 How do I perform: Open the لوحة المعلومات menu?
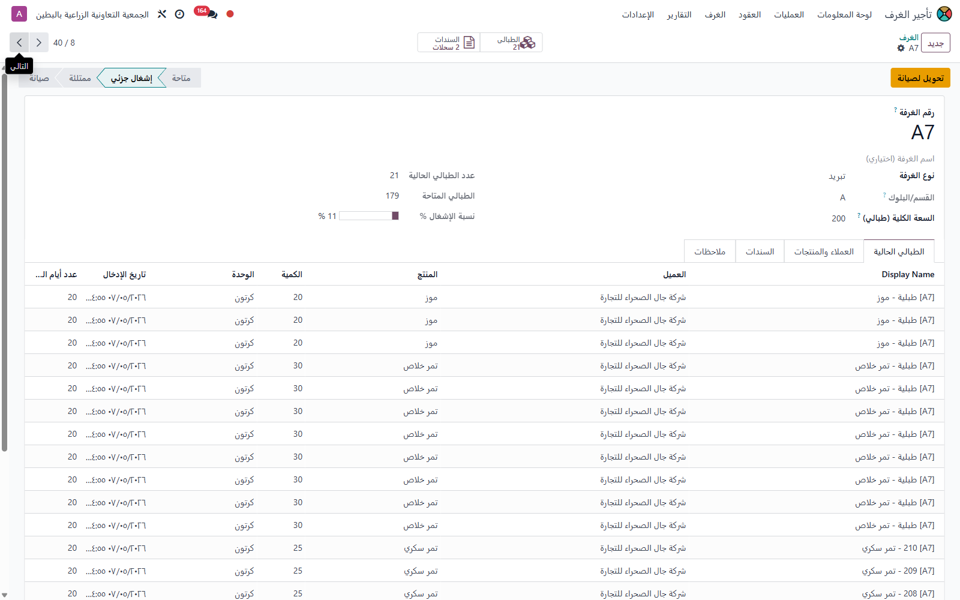coord(844,14)
